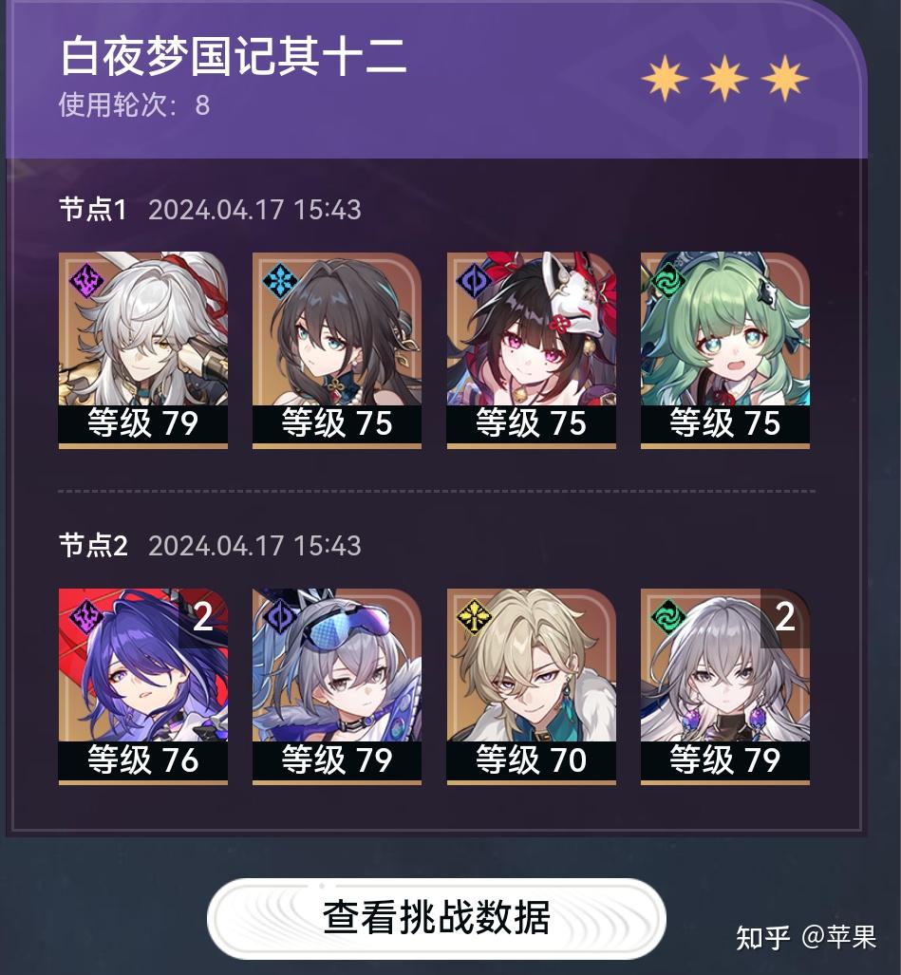Click the Lightning element icon on the level 76 purple-haired character
Image resolution: width=901 pixels, height=975 pixels.
pyautogui.click(x=85, y=617)
